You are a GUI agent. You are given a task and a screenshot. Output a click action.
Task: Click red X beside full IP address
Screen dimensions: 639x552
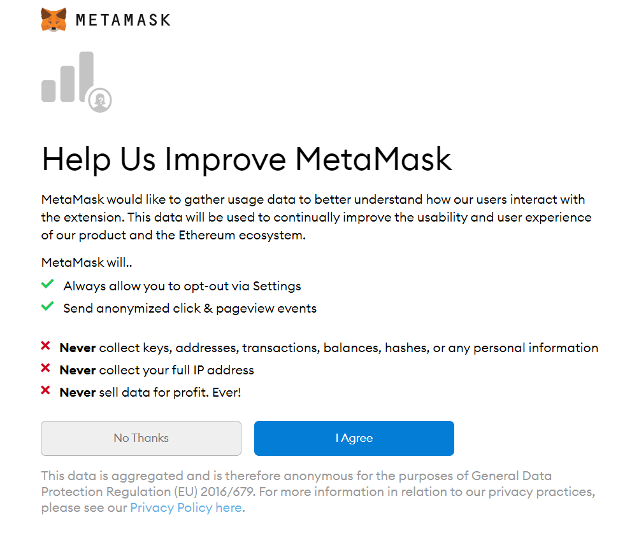[45, 368]
